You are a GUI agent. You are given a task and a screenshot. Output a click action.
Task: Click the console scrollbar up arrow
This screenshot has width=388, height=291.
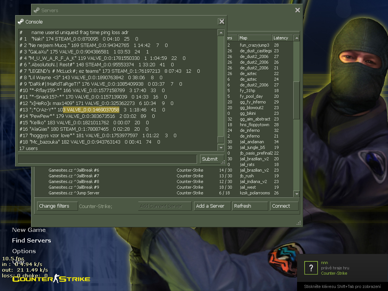pos(221,33)
